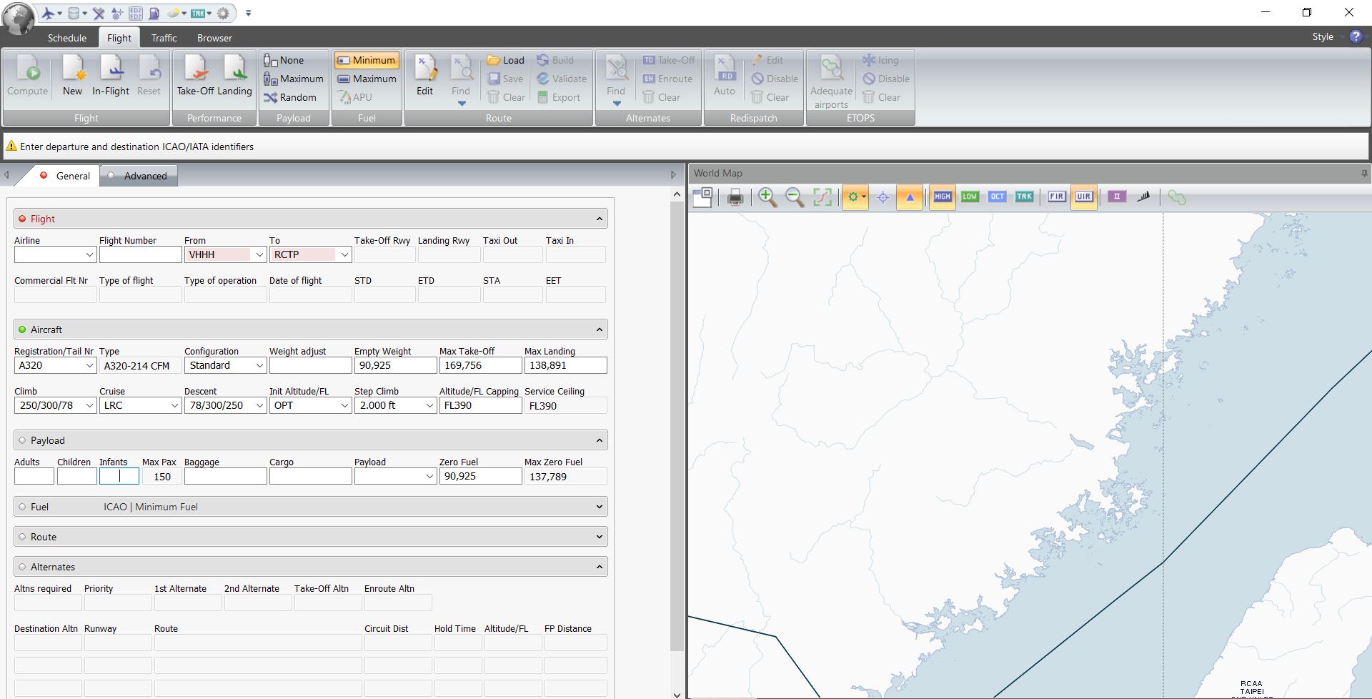The image size is (1372, 699).
Task: Open the Cruise LRC dropdown
Action: point(174,405)
